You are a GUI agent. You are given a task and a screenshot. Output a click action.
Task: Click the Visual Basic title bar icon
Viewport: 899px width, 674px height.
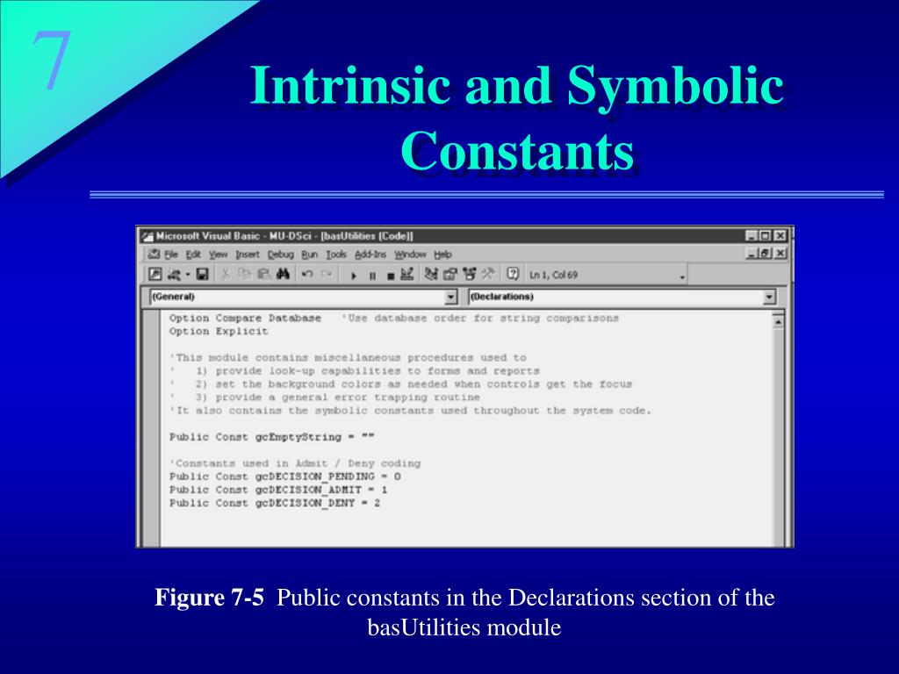147,236
